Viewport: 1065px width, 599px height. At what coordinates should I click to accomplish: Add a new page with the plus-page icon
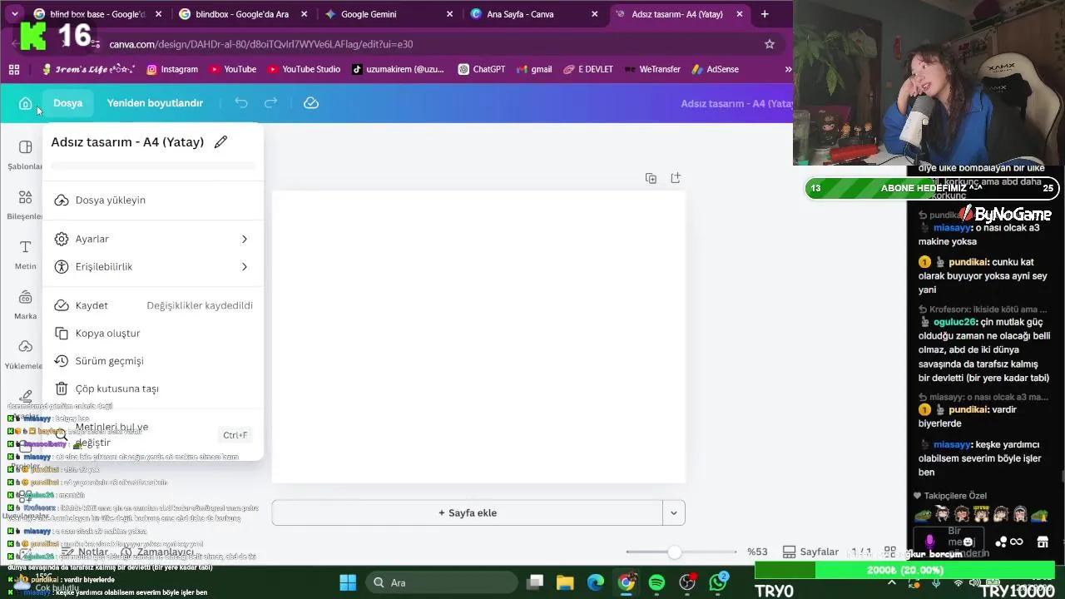(x=676, y=178)
